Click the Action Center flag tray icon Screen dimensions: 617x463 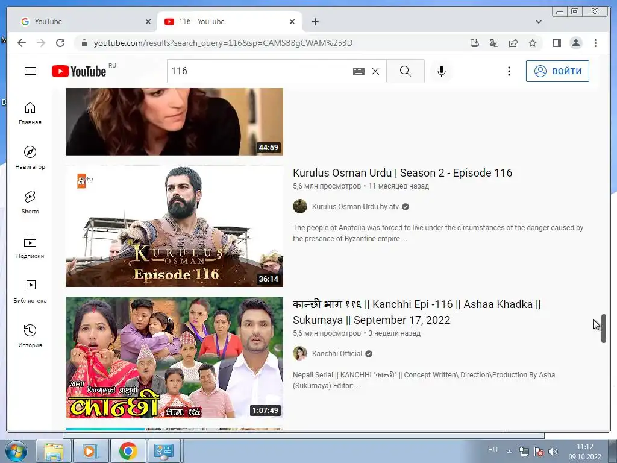[539, 452]
